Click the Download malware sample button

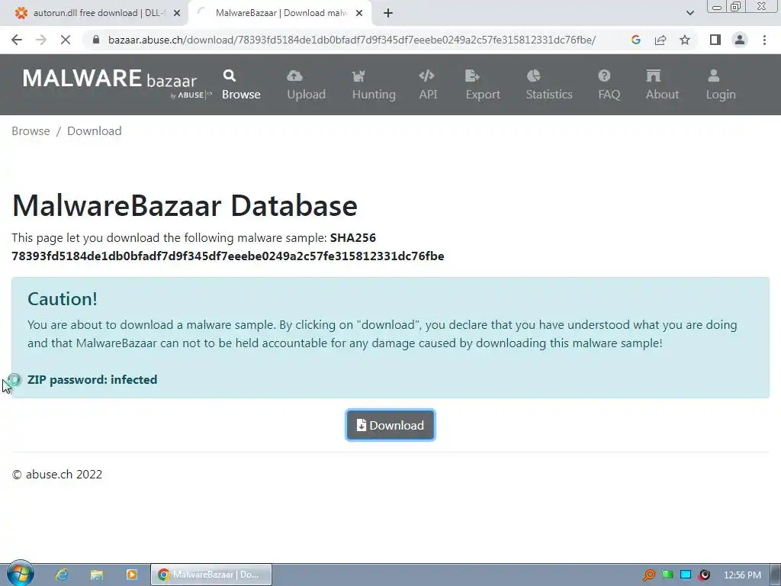[390, 425]
